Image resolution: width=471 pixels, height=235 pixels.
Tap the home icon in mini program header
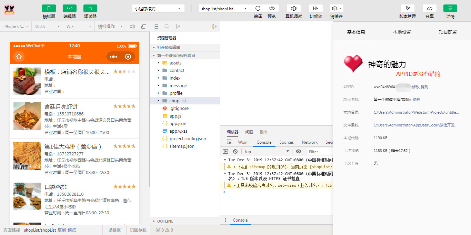[x=19, y=57]
